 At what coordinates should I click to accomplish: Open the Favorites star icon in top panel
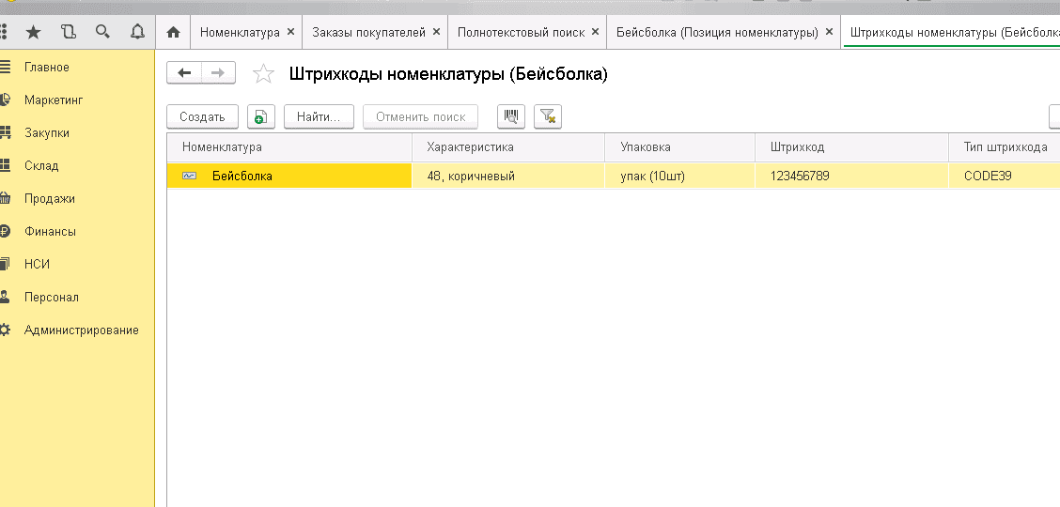(x=33, y=32)
